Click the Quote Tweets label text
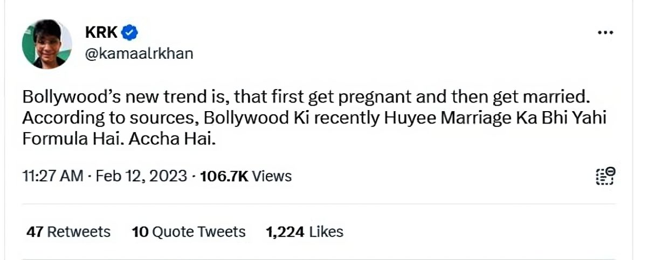Screen dimensions: 647x260 click(198, 231)
